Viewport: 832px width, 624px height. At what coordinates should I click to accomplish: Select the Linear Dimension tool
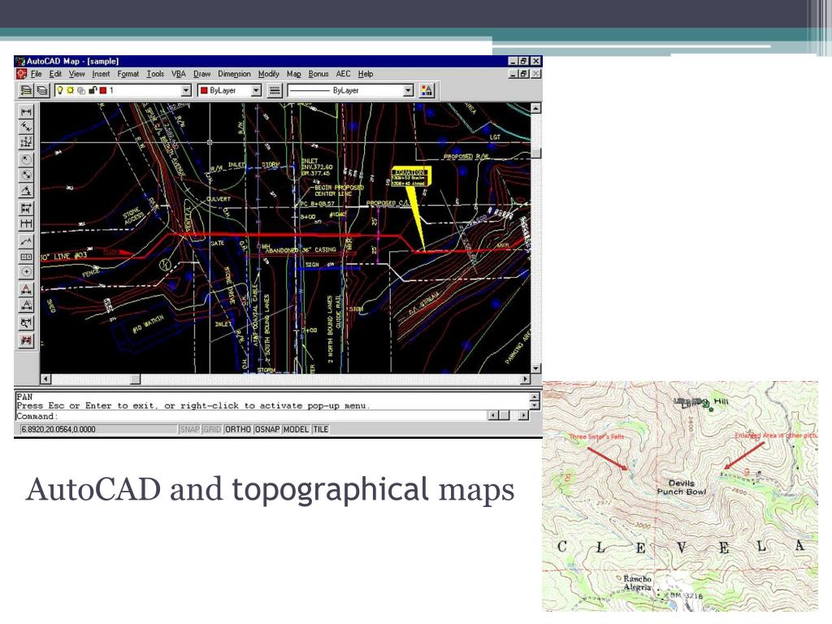pyautogui.click(x=26, y=111)
